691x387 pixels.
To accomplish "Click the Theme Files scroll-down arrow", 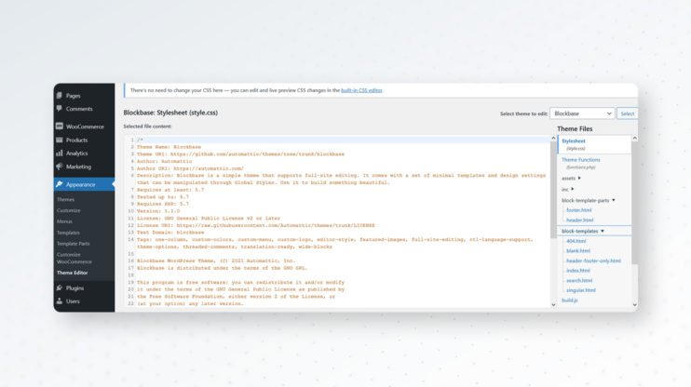I will click(634, 304).
